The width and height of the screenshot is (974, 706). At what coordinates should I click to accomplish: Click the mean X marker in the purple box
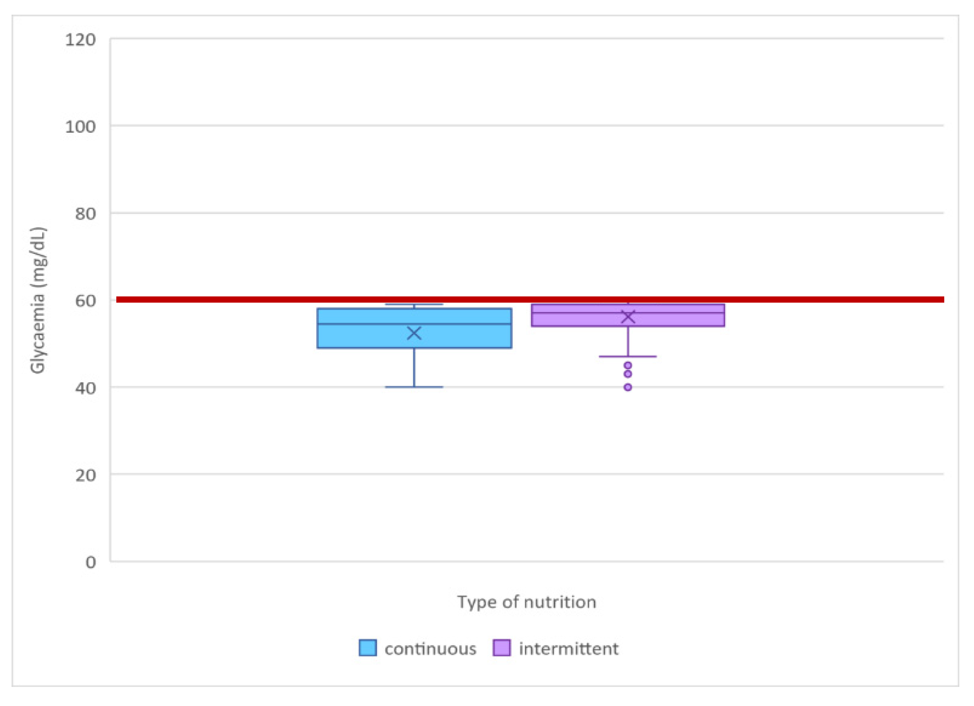tap(628, 317)
